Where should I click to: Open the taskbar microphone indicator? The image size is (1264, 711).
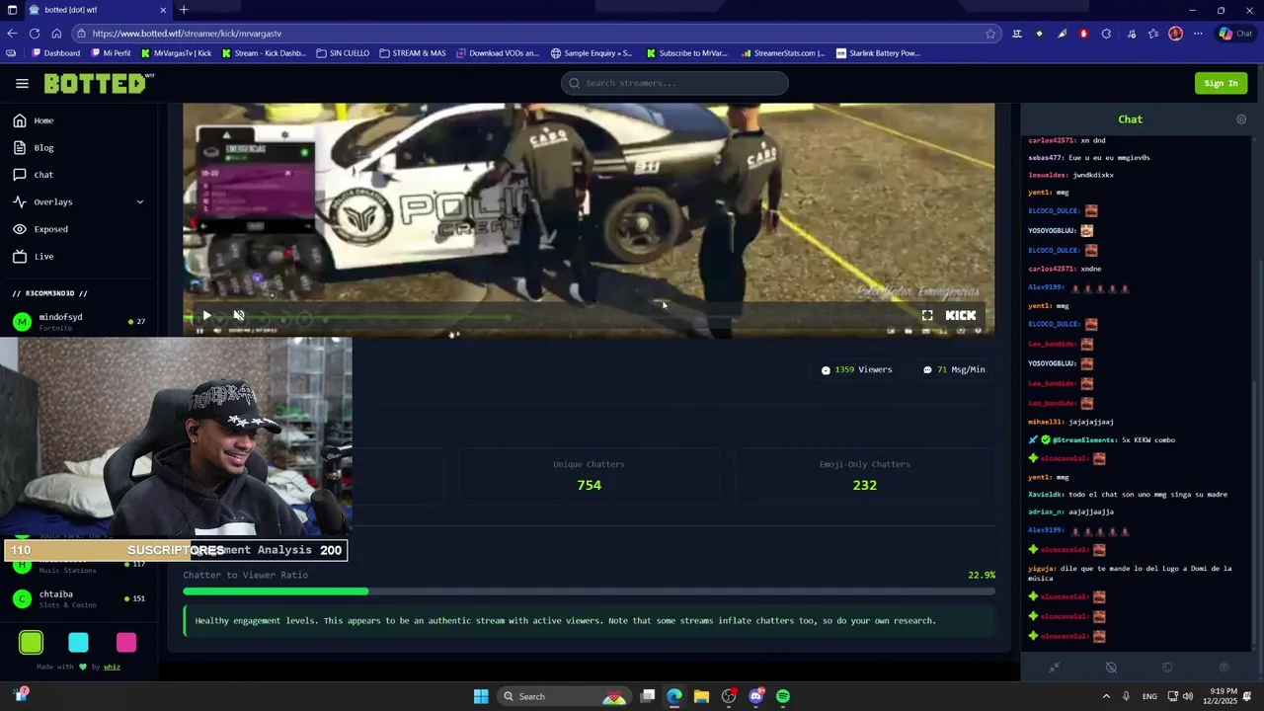[1126, 697]
